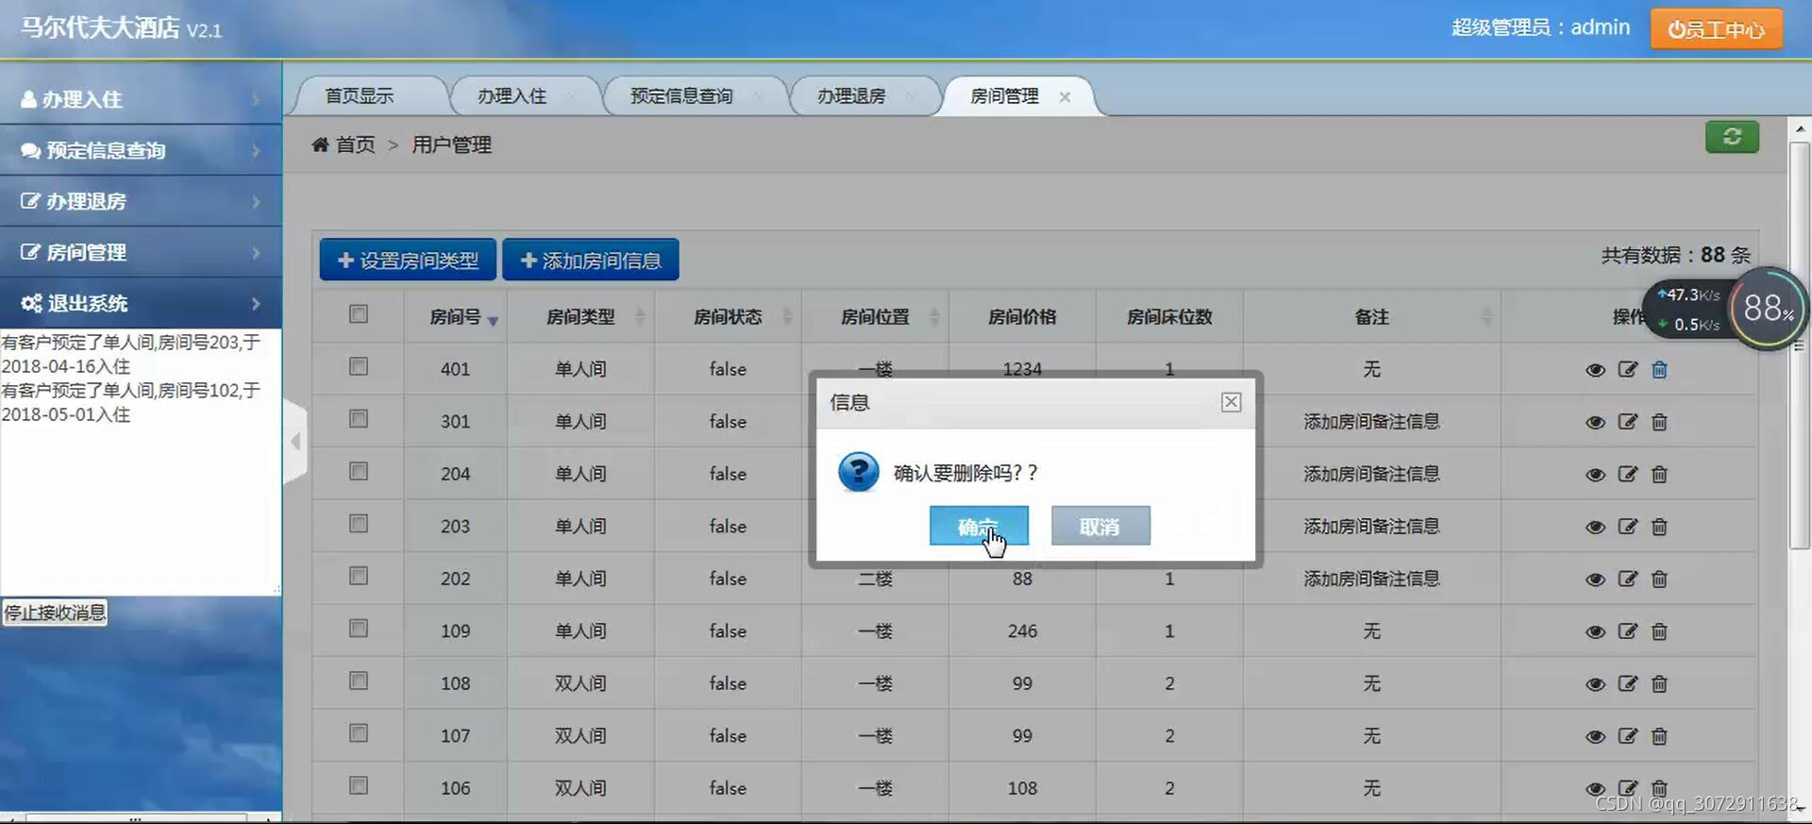Delete room 401 with trash icon
This screenshot has width=1812, height=824.
coord(1659,369)
